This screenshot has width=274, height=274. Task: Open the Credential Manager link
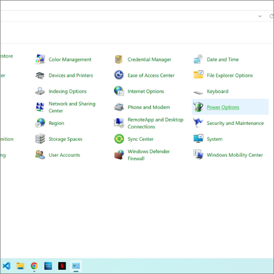[149, 60]
